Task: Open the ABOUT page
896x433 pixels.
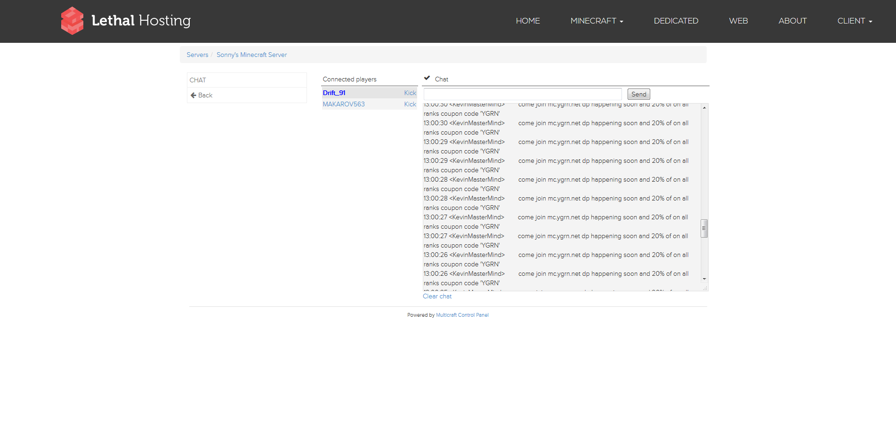Action: tap(792, 21)
